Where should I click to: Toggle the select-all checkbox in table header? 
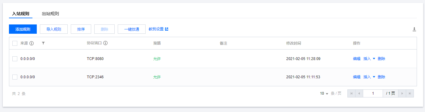click(x=15, y=43)
